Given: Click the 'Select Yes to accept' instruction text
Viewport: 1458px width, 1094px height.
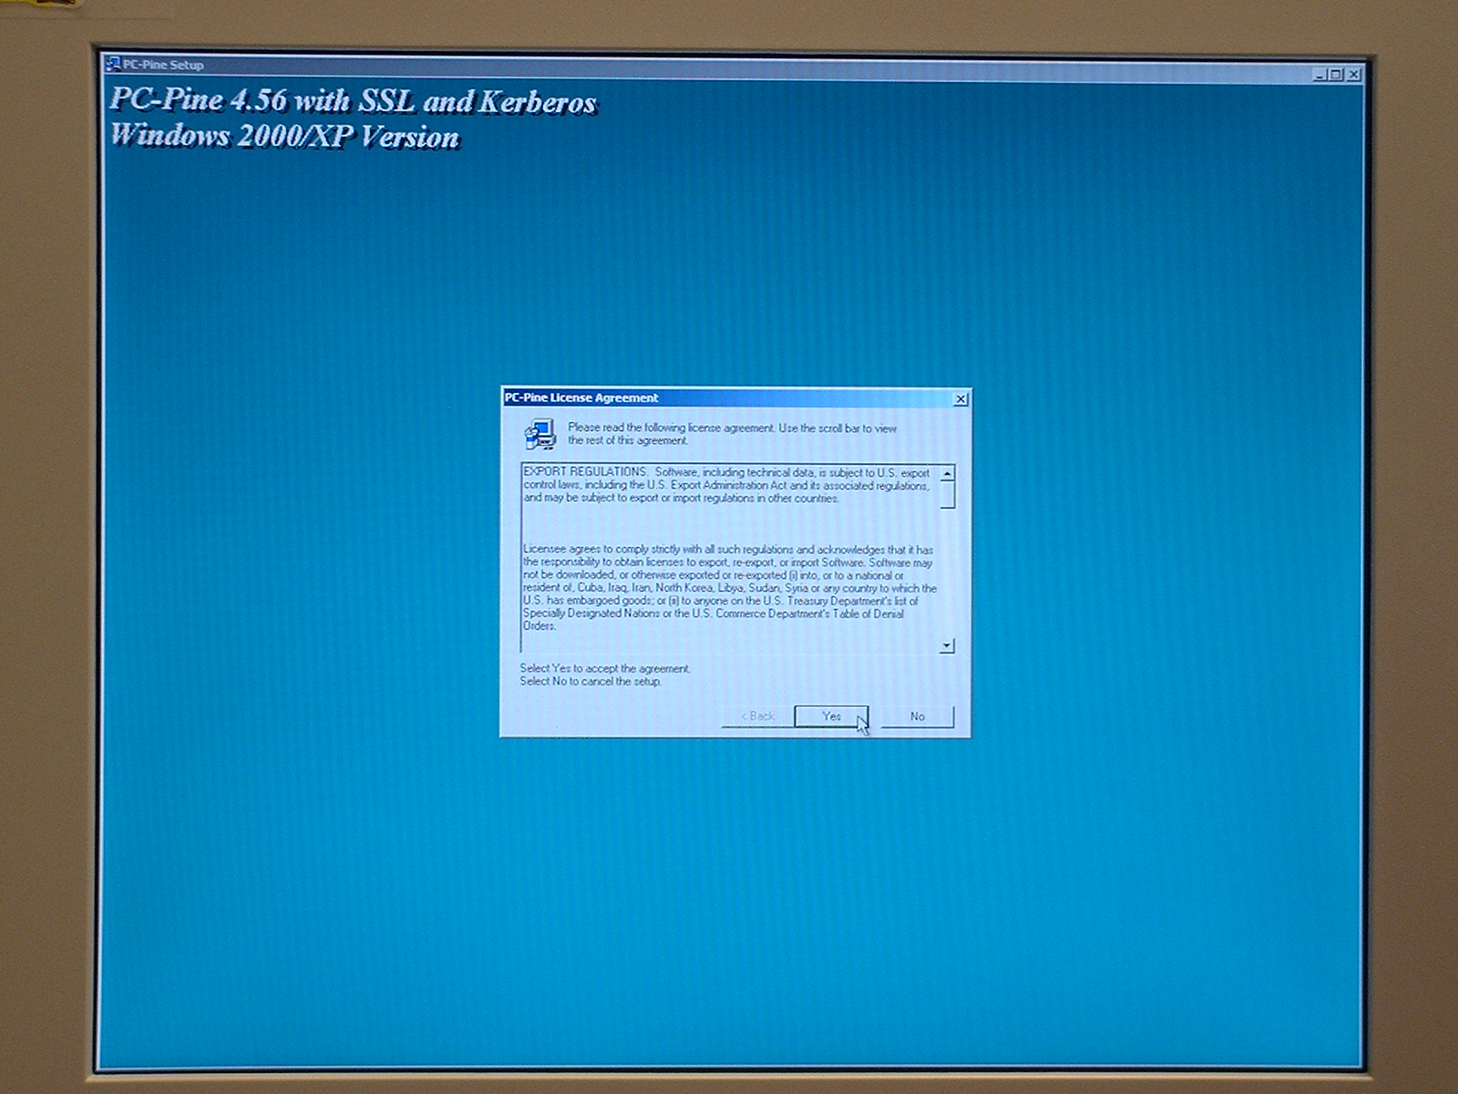Looking at the screenshot, I should pos(605,669).
